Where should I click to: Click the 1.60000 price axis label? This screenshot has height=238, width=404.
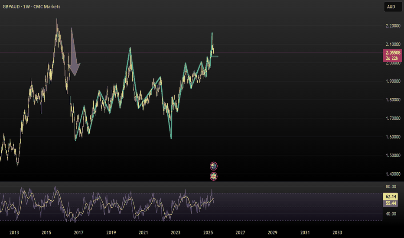pos(393,137)
